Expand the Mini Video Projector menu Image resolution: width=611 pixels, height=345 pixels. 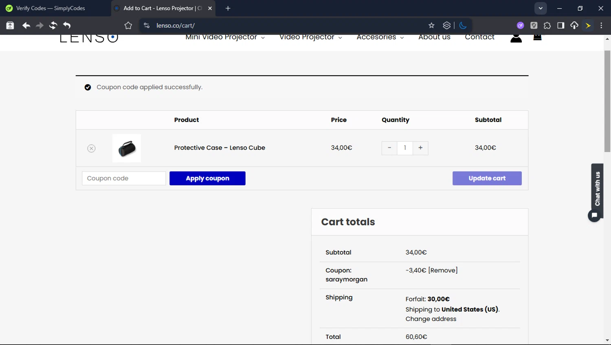(x=225, y=37)
